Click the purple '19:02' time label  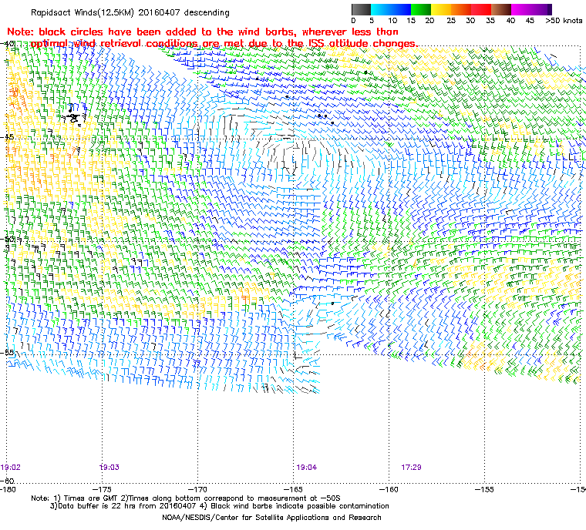tap(11, 468)
